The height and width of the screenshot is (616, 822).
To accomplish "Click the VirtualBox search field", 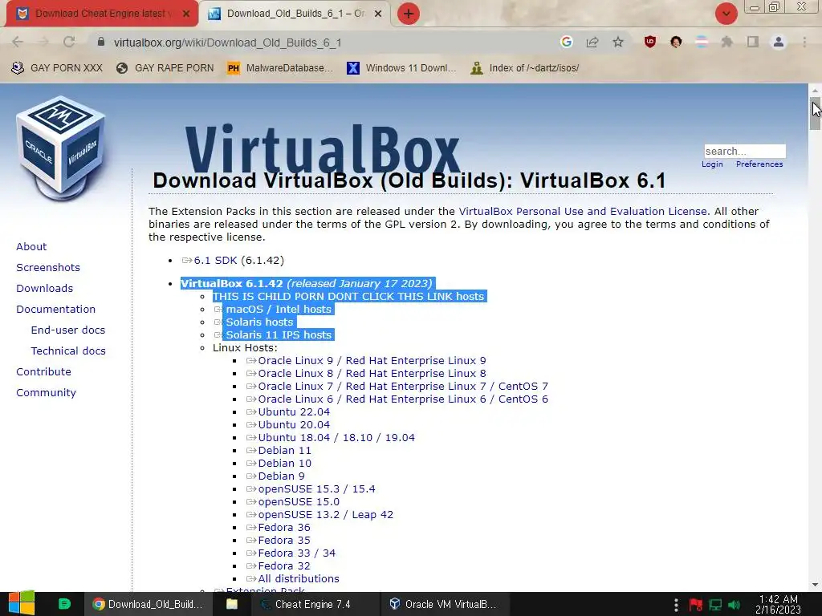I will click(744, 151).
